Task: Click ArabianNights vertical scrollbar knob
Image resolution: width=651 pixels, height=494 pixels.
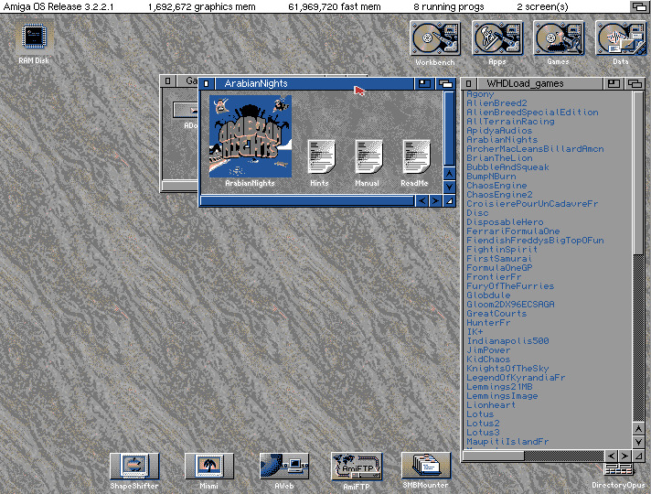Action: coord(449,129)
